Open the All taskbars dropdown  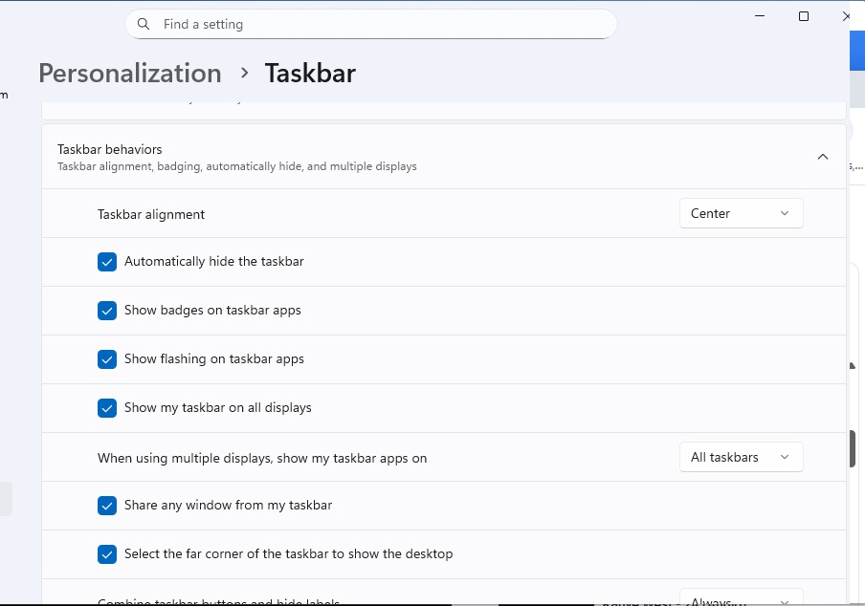click(x=740, y=458)
